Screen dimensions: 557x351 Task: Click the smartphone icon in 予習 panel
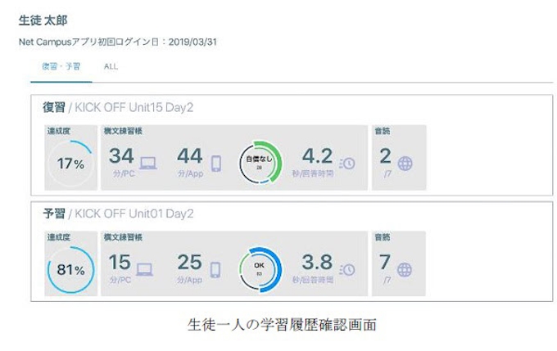pos(215,268)
